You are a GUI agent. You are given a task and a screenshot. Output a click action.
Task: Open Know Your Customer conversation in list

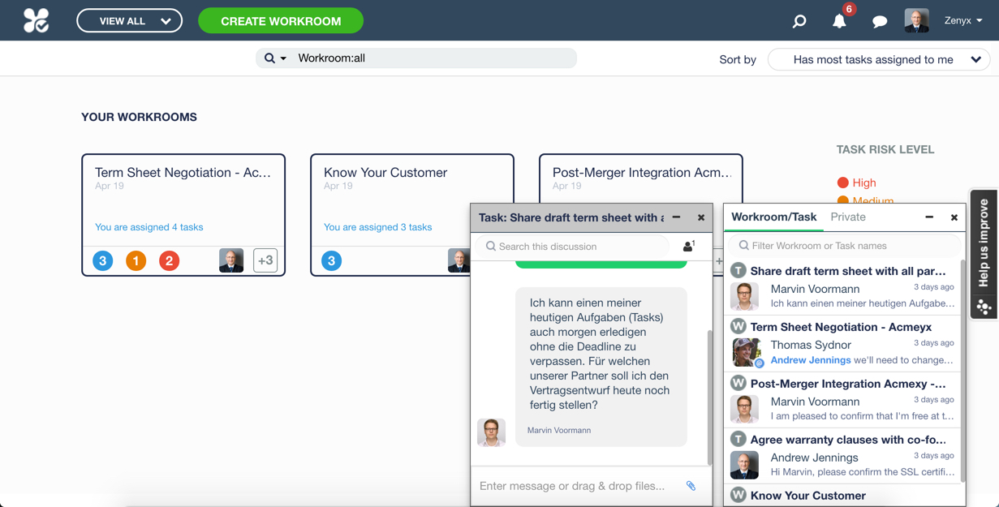click(x=844, y=496)
